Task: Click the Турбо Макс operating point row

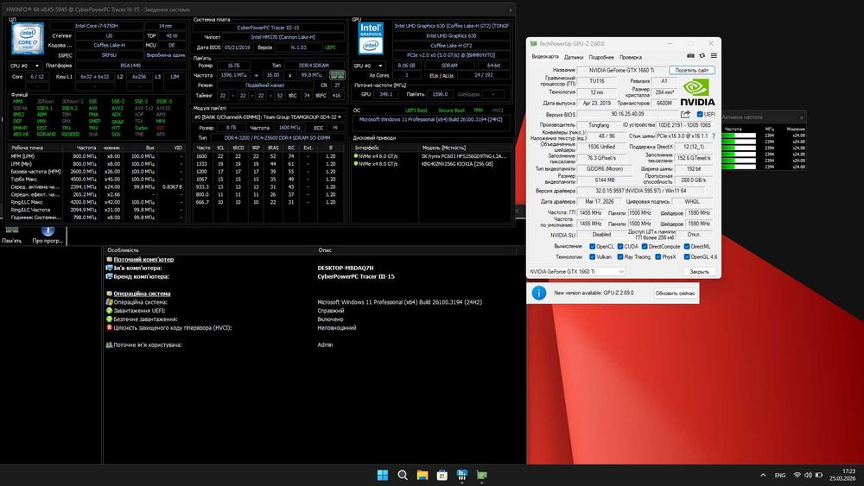Action: pyautogui.click(x=97, y=180)
